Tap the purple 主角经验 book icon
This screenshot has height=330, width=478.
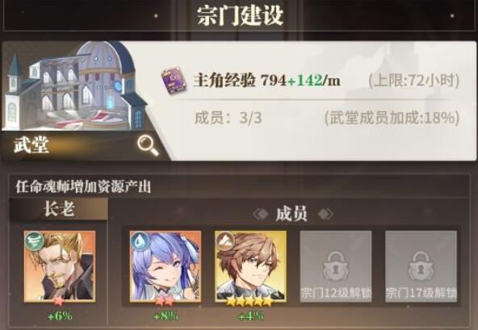[x=174, y=81]
